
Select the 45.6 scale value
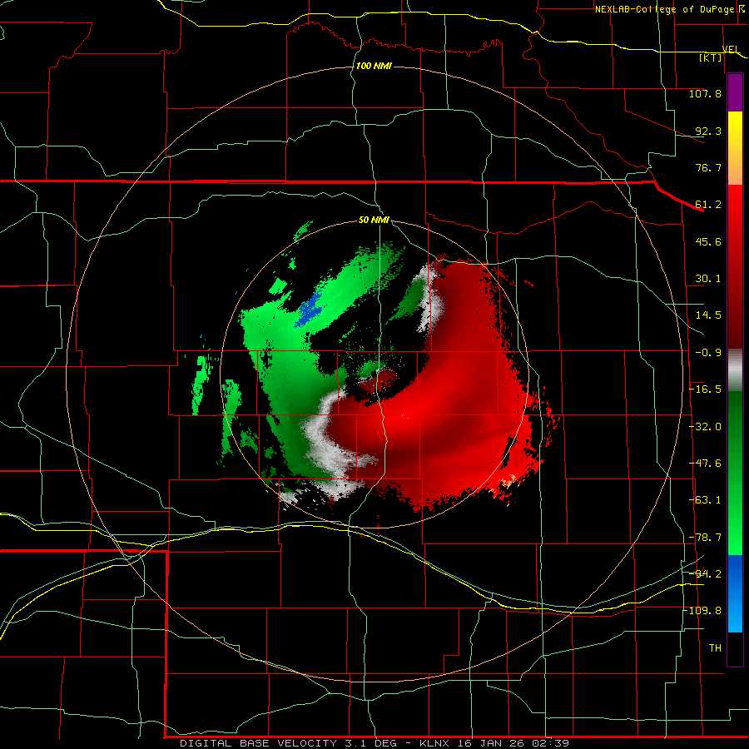tap(708, 241)
